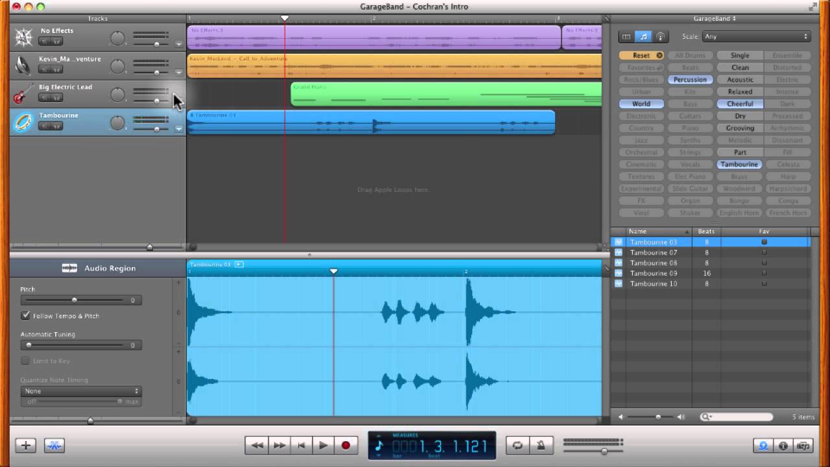
Task: Click the Big Electric Lead guitar icon
Action: tap(23, 94)
